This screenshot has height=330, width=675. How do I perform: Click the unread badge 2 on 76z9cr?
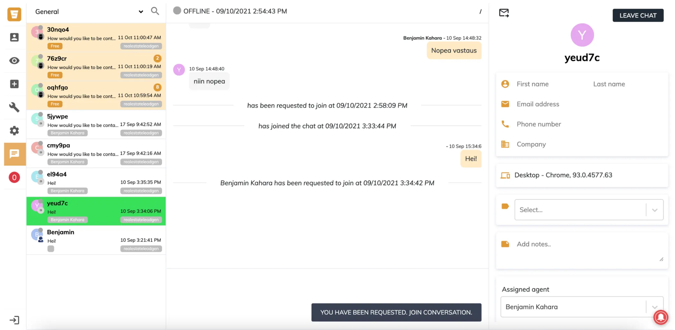157,58
